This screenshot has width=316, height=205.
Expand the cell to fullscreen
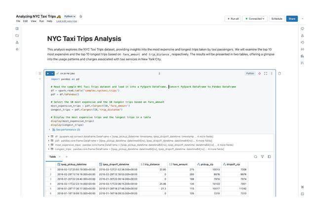[266, 74]
